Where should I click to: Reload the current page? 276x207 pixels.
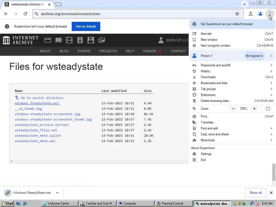click(x=25, y=14)
